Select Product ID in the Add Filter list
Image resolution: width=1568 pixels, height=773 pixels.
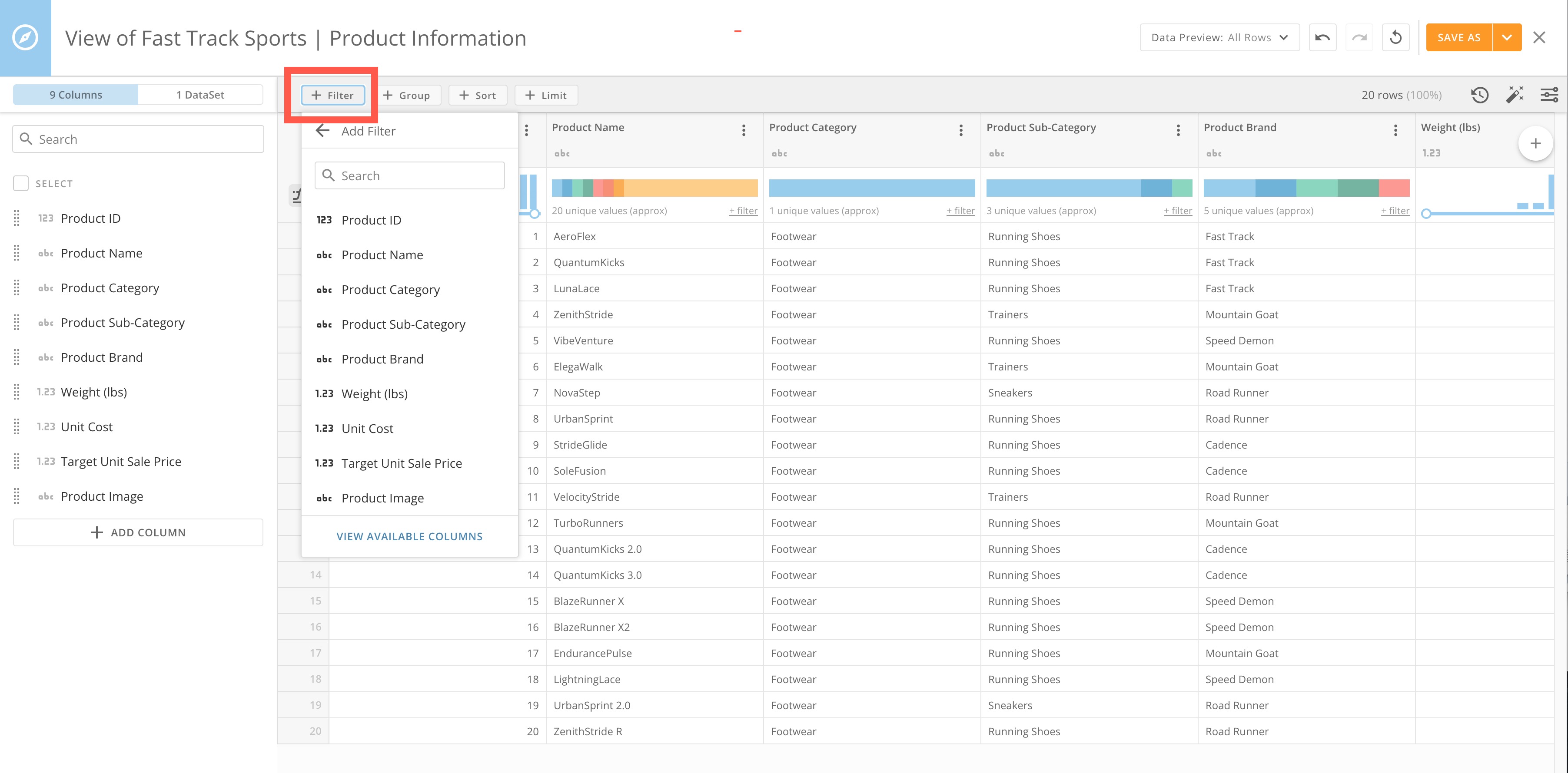coord(371,220)
